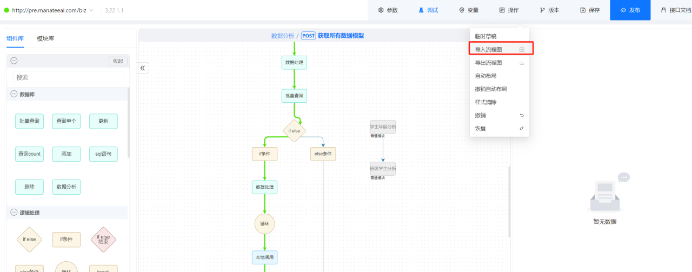
Task: Pick the sql语句 component
Action: tap(103, 154)
